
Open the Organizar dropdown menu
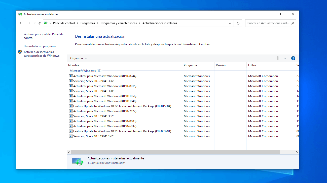click(x=79, y=58)
